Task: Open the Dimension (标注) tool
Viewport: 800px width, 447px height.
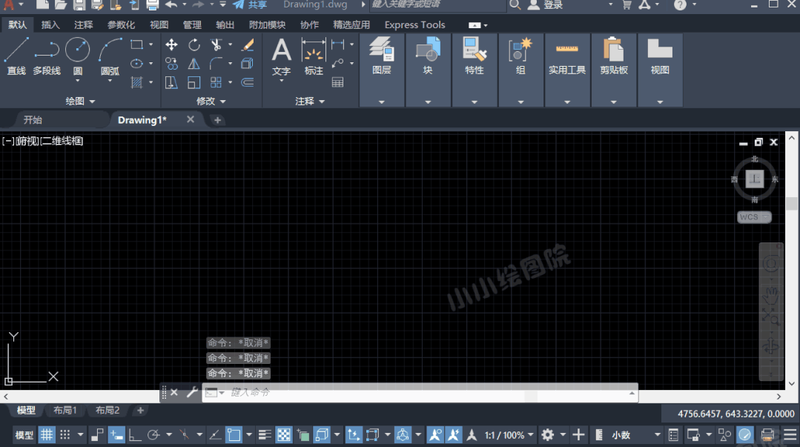Action: 314,57
